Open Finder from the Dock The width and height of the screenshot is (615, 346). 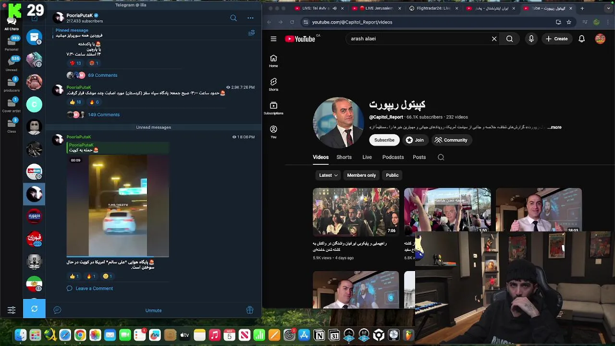[20, 335]
